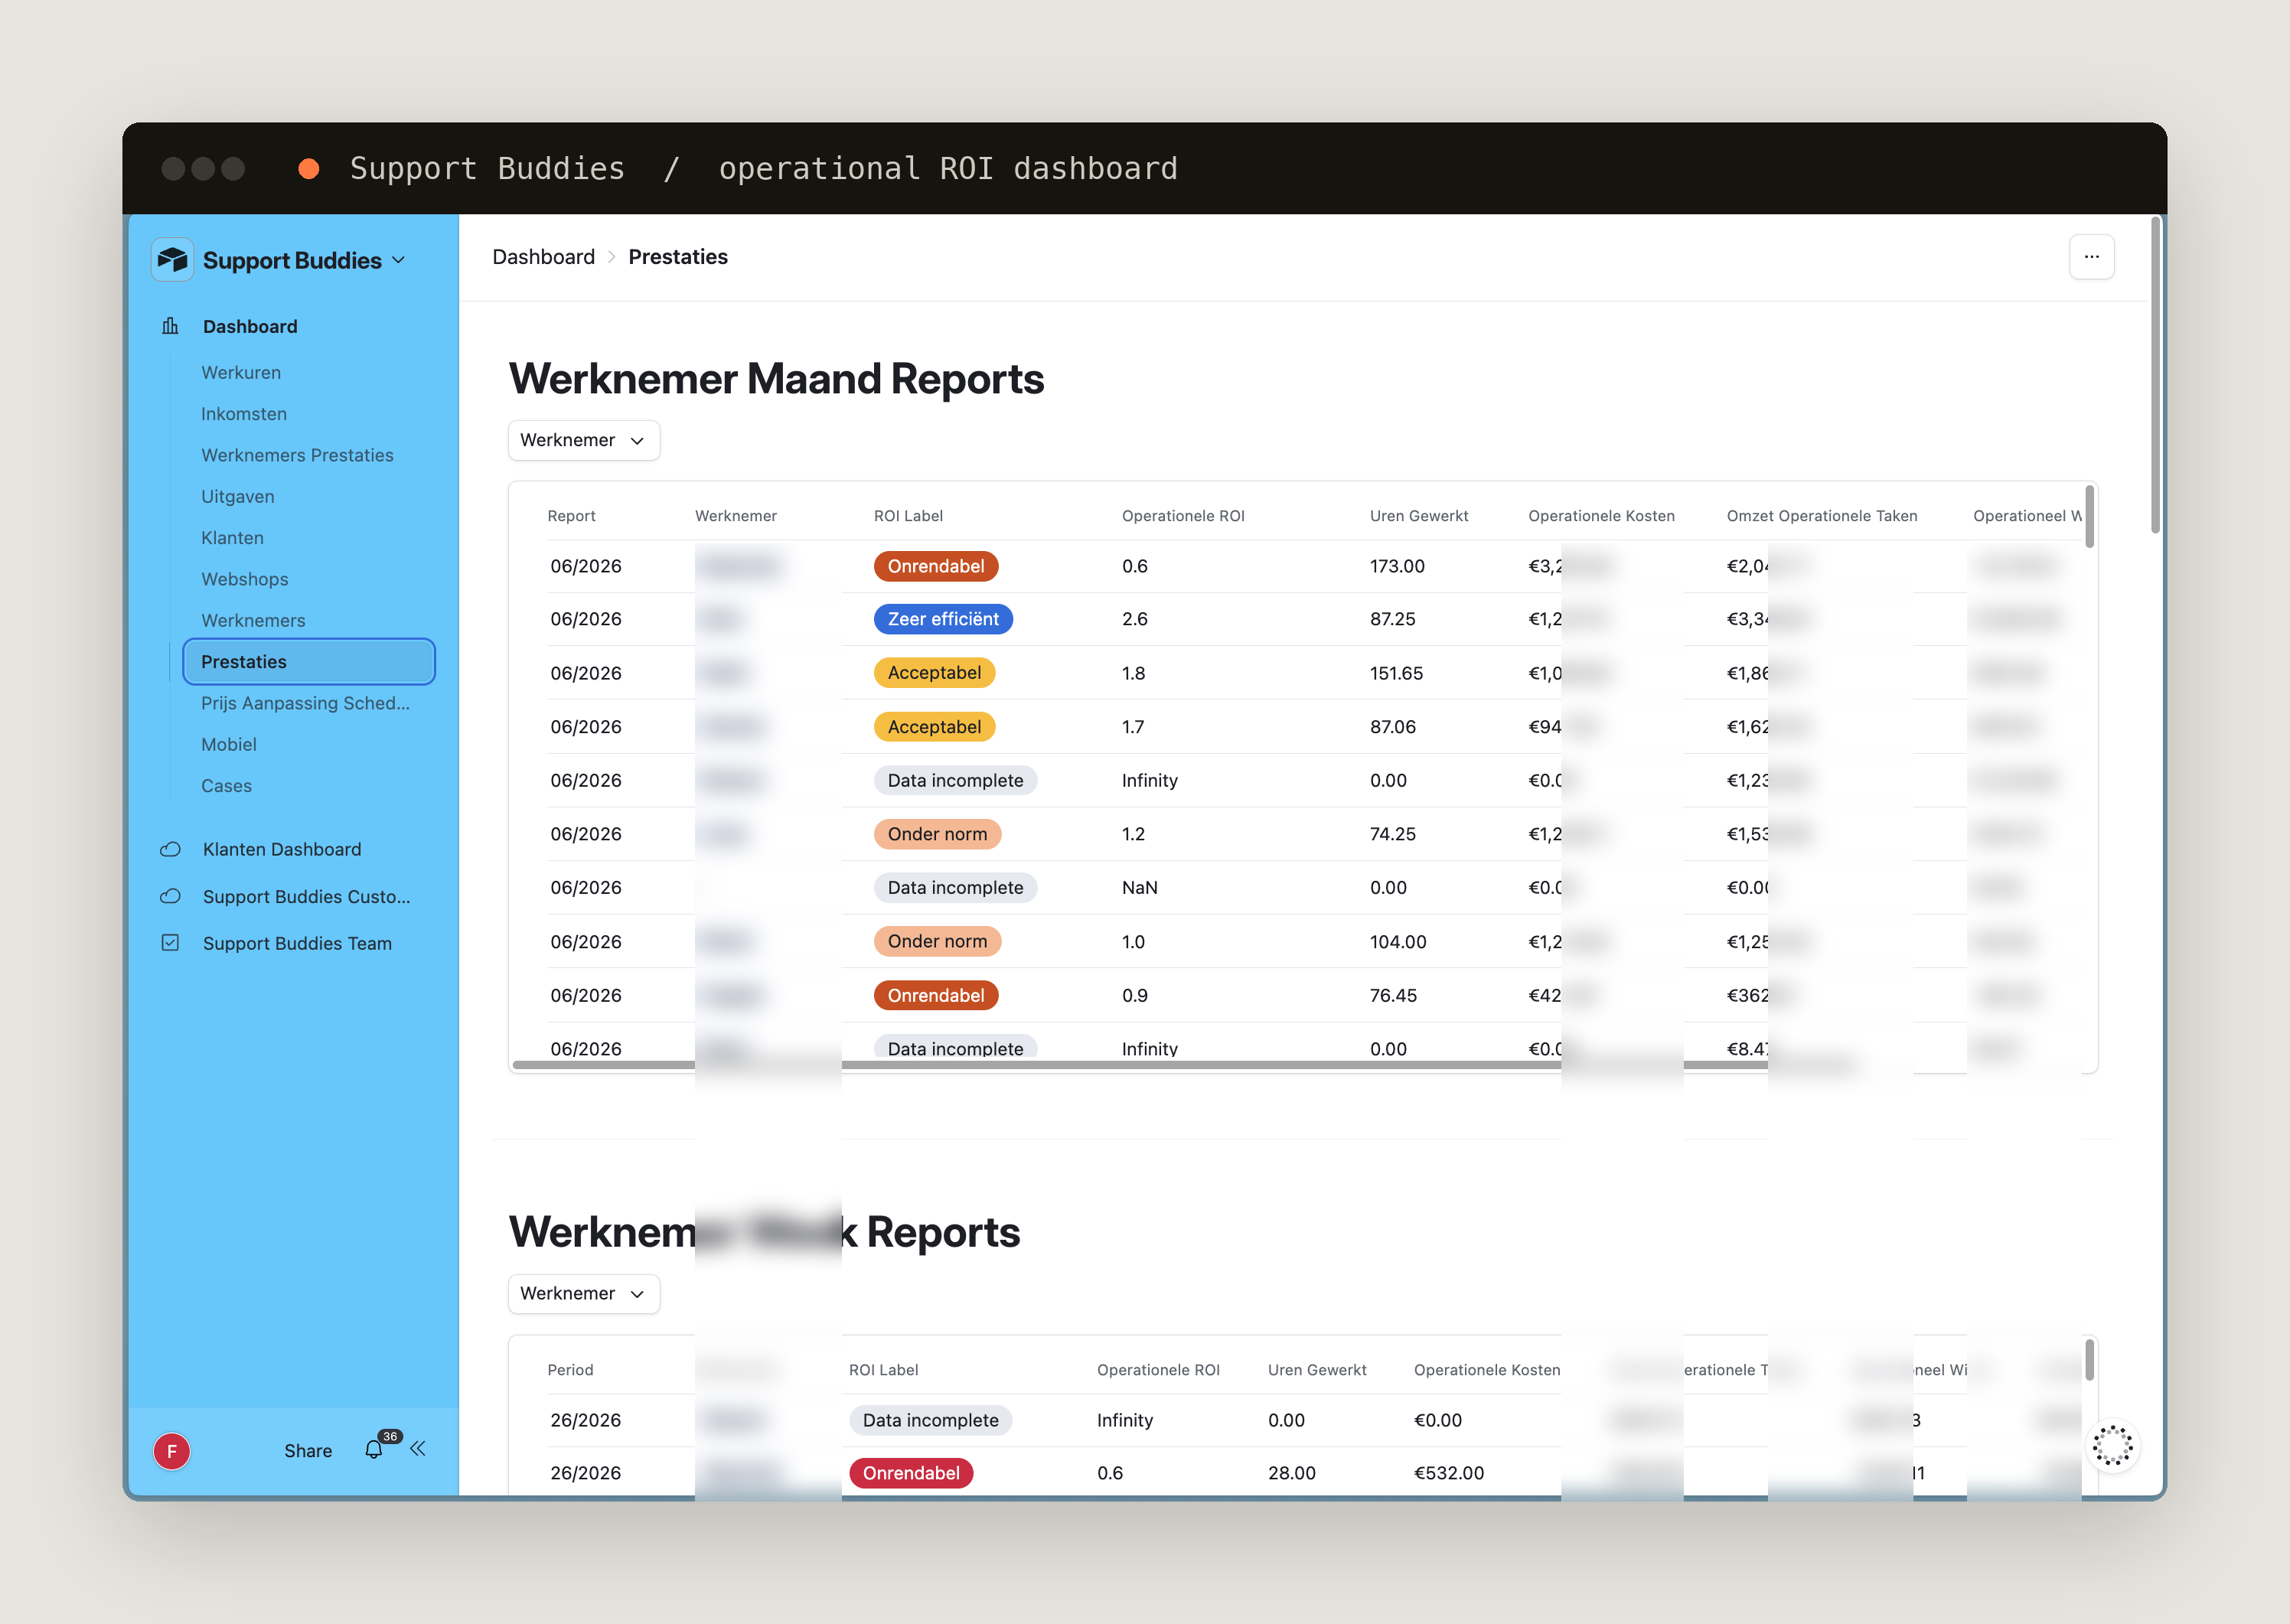2290x1624 pixels.
Task: Click weekly table vertical scrollbar
Action: coord(2089,1360)
